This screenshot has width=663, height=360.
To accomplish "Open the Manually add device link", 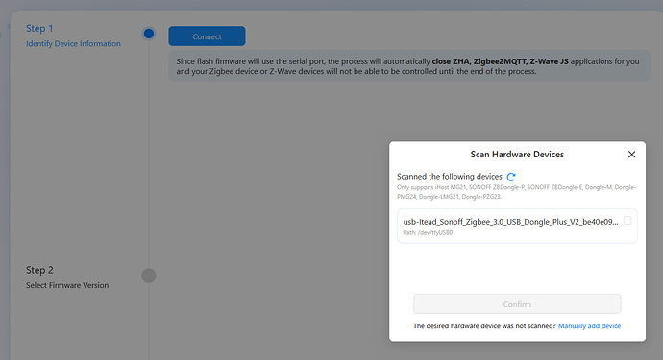I will [x=589, y=326].
